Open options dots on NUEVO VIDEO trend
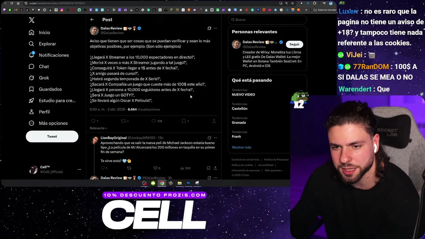Screen dimensions: 425x239 (x=301, y=91)
